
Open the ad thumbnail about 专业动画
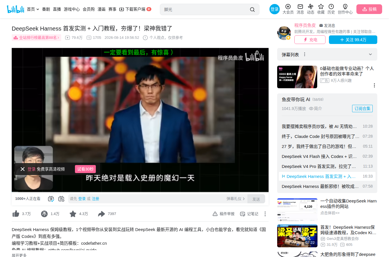(297, 77)
